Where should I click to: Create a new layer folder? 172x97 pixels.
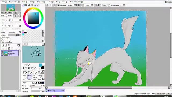click(x=9, y=45)
